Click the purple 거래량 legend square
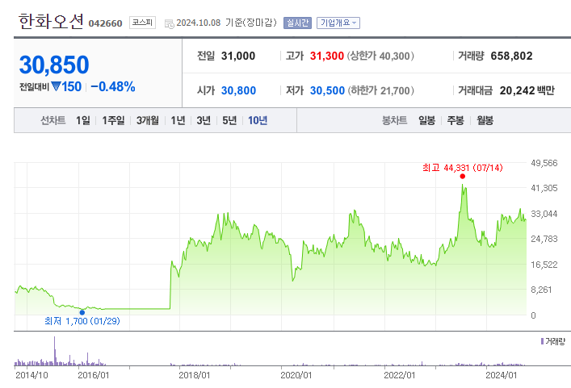 pyautogui.click(x=542, y=341)
